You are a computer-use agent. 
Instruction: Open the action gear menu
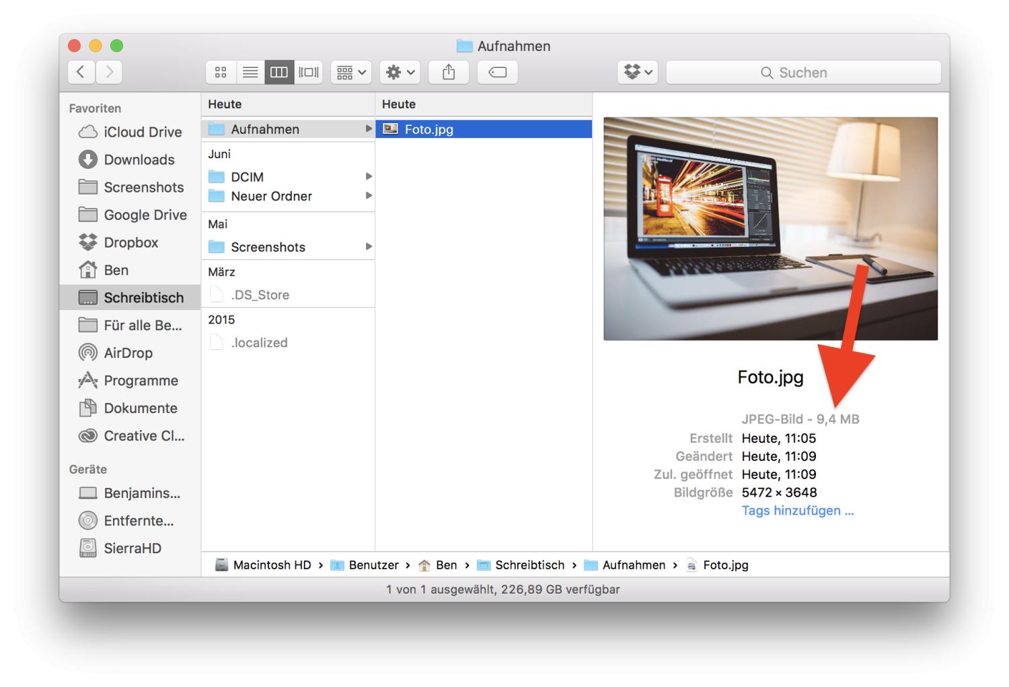[x=400, y=72]
